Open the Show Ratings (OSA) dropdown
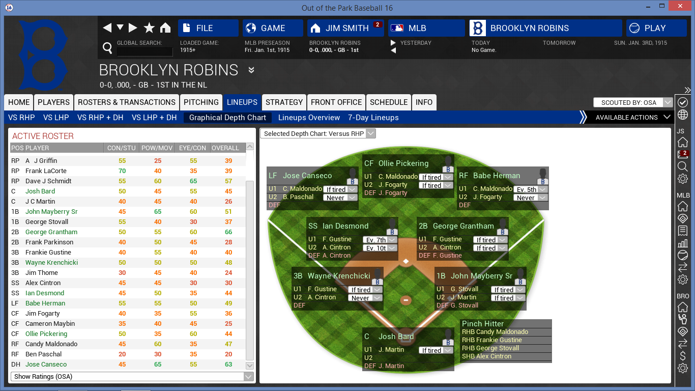695x391 pixels. coord(132,377)
